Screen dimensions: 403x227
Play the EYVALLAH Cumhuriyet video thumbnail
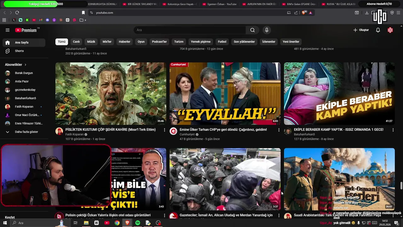click(x=225, y=94)
